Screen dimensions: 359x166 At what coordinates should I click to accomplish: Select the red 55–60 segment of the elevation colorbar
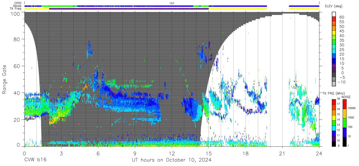tap(334, 19)
